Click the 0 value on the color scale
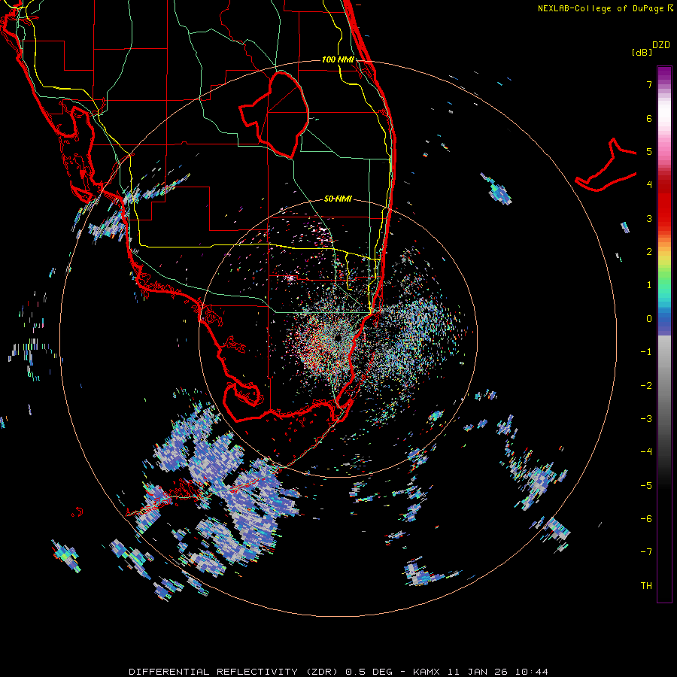Image resolution: width=677 pixels, height=677 pixels. pos(649,319)
